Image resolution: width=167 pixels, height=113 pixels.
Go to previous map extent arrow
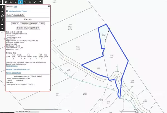[2, 20]
